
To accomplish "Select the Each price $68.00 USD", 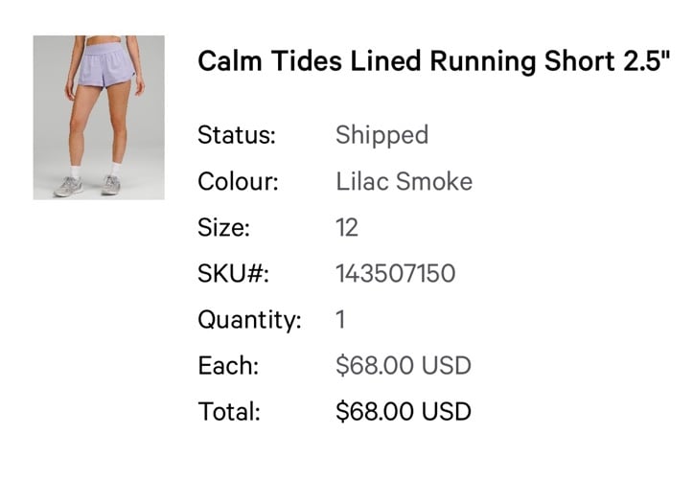I will click(x=404, y=366).
